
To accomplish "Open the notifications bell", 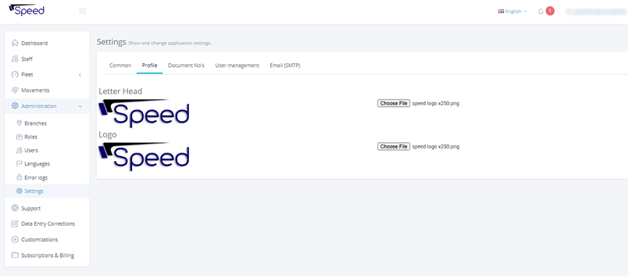I will pos(541,11).
